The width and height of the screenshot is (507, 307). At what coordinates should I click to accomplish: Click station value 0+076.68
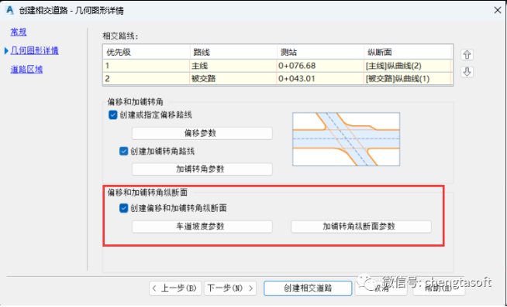tap(320, 66)
